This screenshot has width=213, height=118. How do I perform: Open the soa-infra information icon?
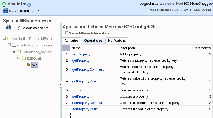(x=29, y=5)
